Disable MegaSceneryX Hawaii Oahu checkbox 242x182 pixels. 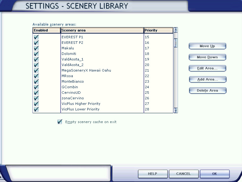[x=36, y=70]
